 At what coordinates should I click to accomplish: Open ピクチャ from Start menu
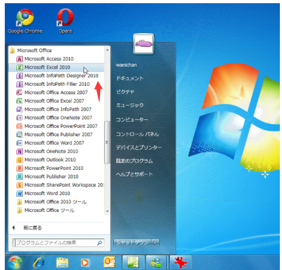click(125, 92)
